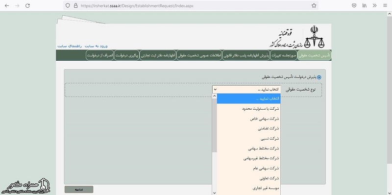Click the dropdown list scrollbar thumb
This screenshot has height=195, width=392.
point(214,125)
